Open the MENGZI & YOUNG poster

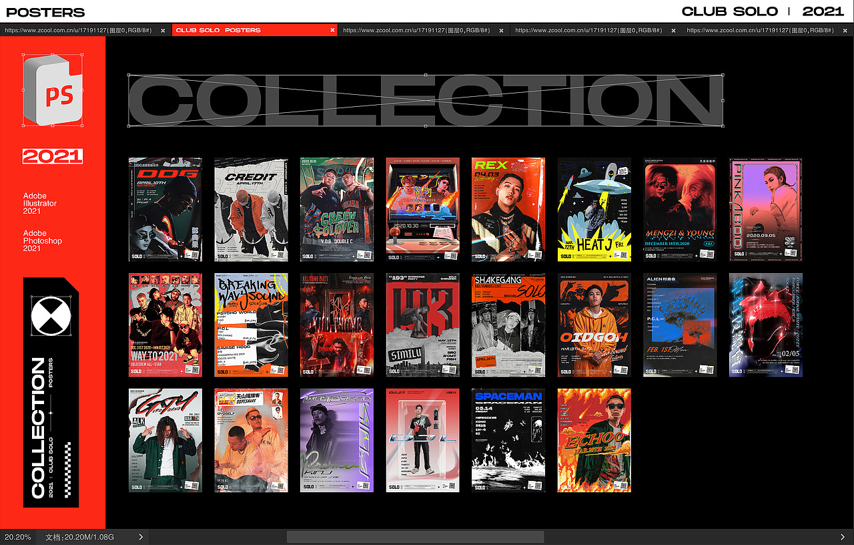pos(680,210)
